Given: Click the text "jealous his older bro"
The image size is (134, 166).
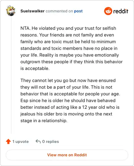Looking at the screenshot, I should coord(41,114).
